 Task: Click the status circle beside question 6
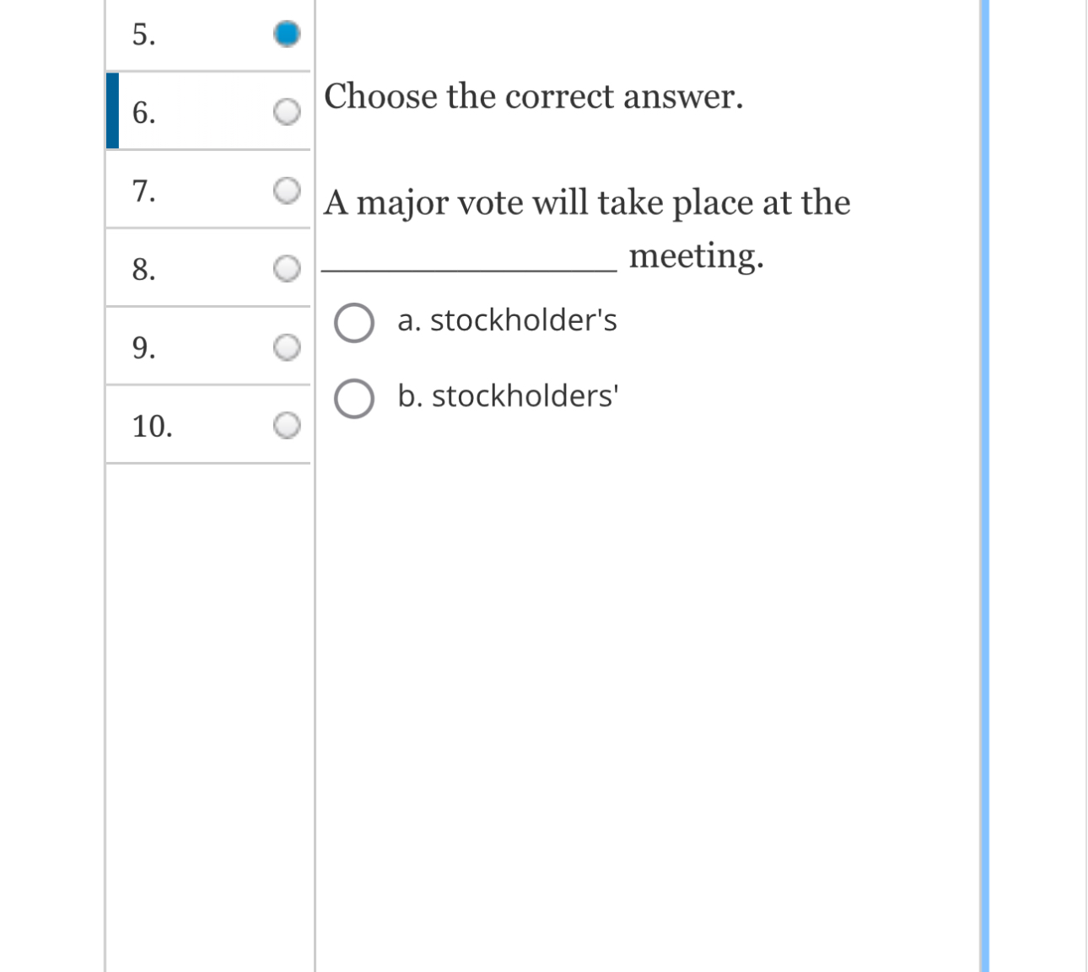pyautogui.click(x=288, y=110)
